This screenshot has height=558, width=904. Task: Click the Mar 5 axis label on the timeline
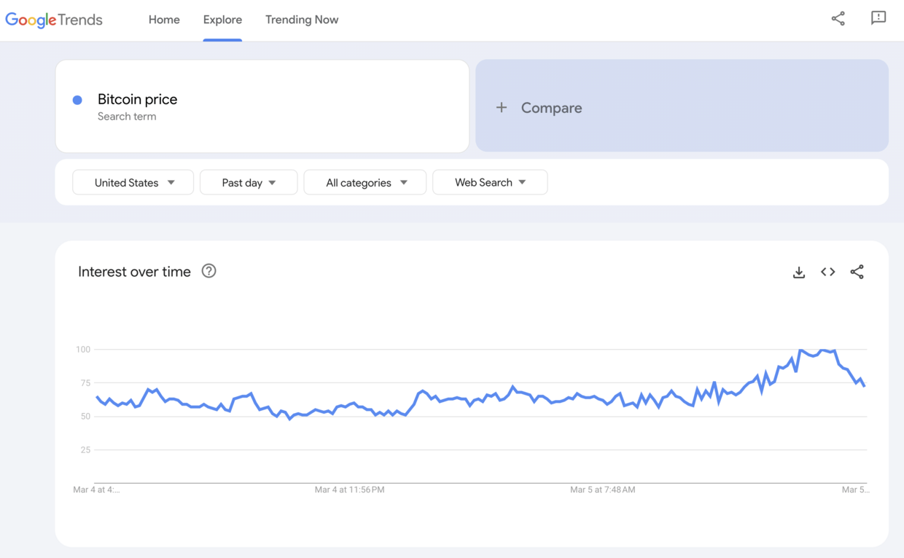(x=855, y=490)
